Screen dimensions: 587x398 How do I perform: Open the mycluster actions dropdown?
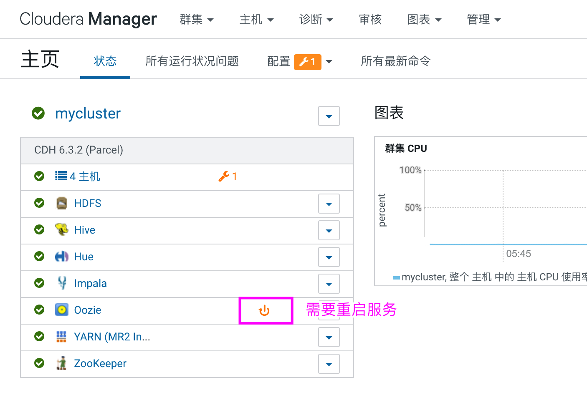click(329, 116)
